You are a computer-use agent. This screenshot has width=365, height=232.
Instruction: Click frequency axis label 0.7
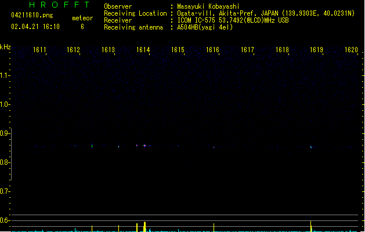5,191
